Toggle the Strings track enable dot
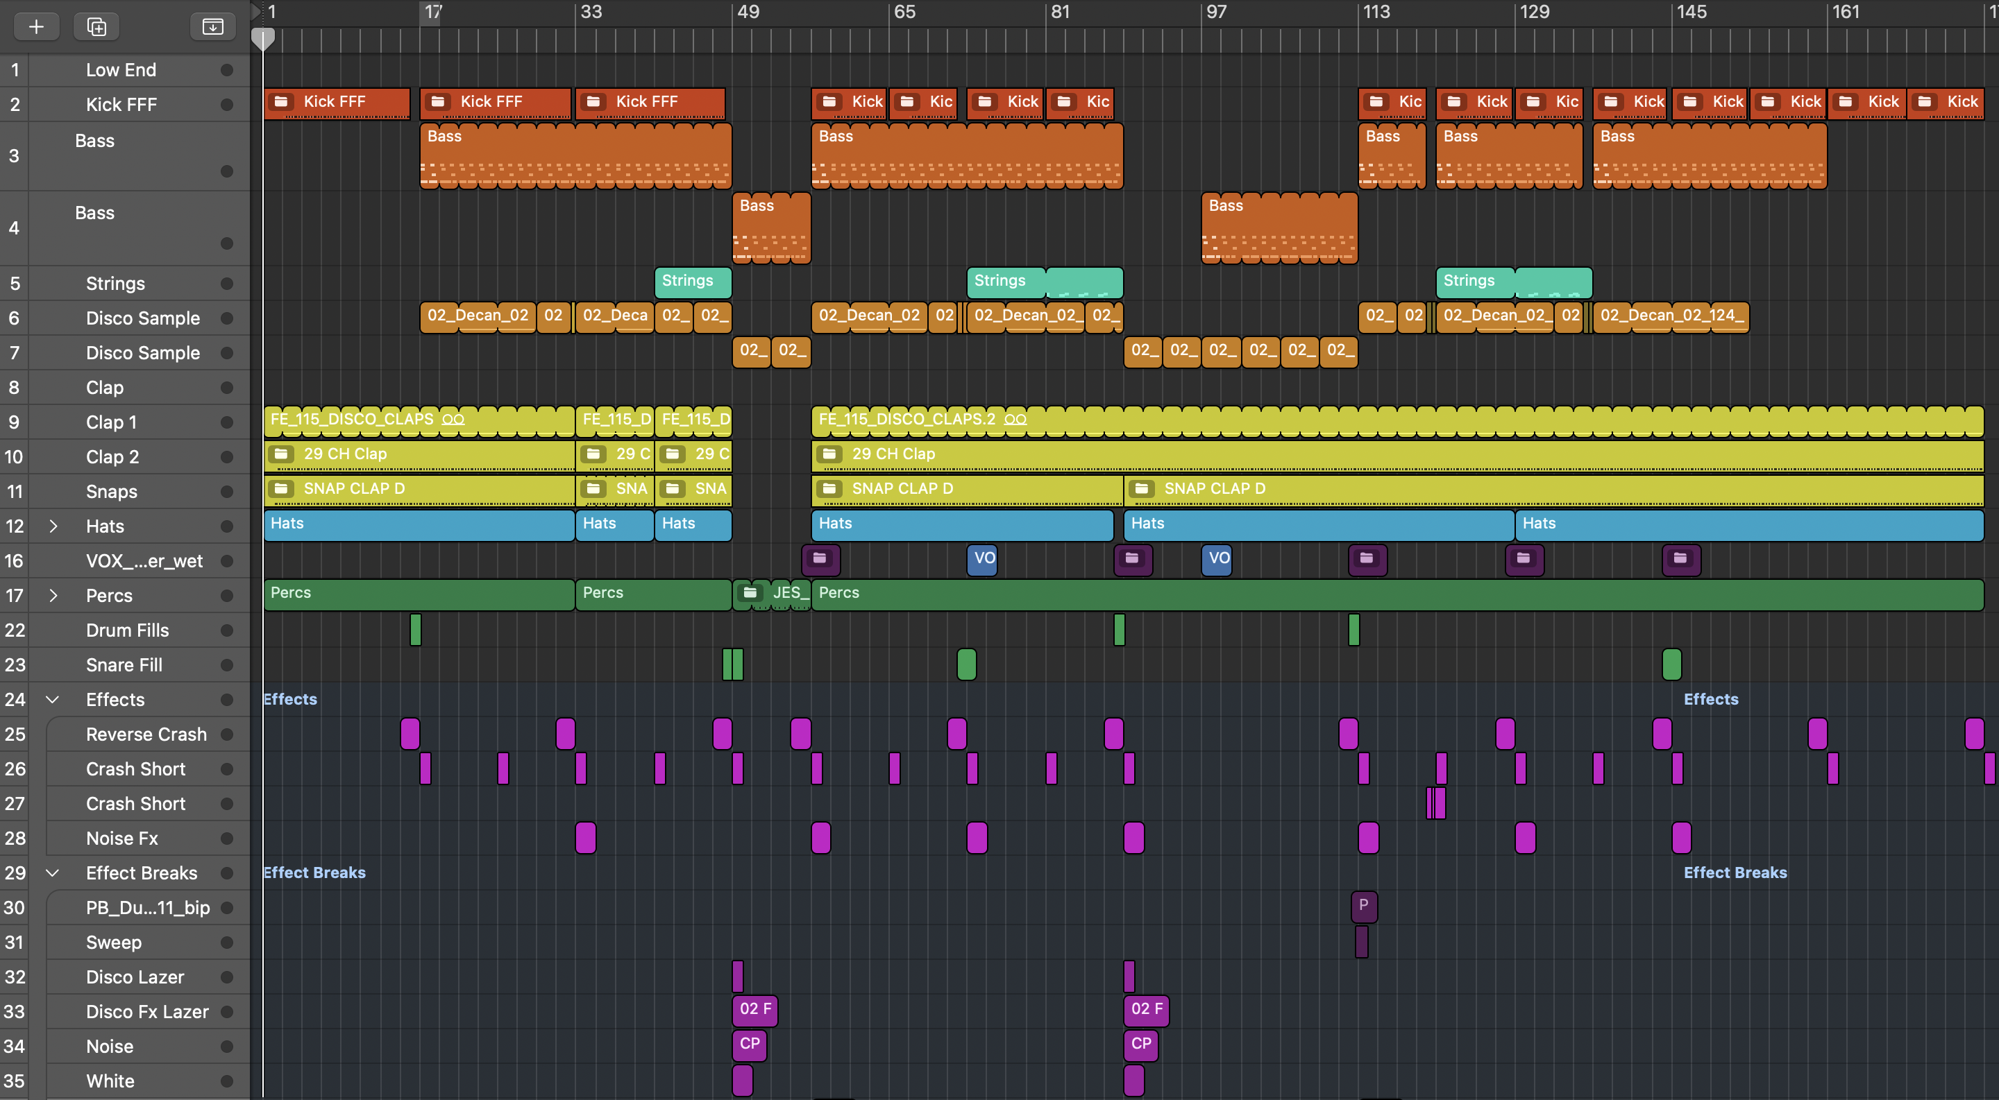This screenshot has height=1100, width=1999. pos(226,284)
